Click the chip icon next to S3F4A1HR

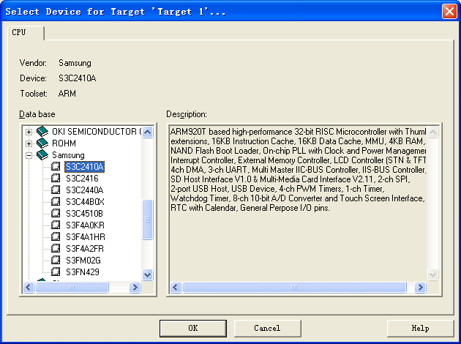(x=56, y=236)
